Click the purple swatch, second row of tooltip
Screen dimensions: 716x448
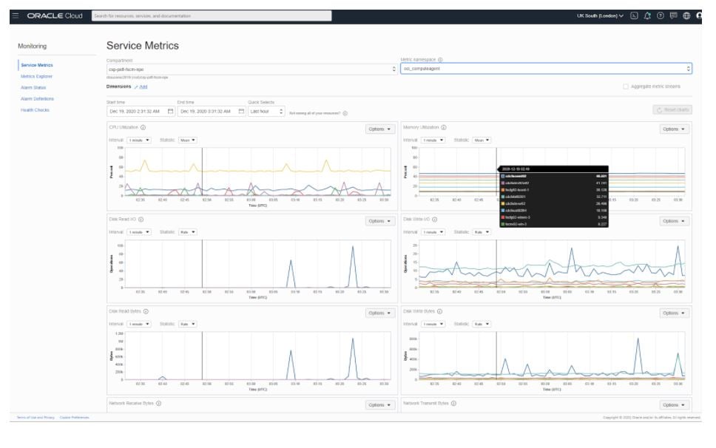[x=503, y=183]
